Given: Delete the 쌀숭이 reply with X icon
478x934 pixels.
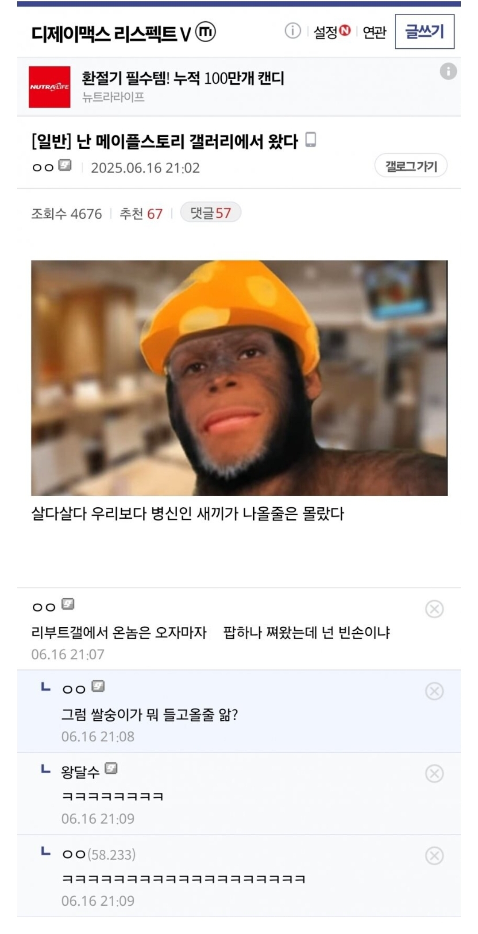Looking at the screenshot, I should point(434,691).
